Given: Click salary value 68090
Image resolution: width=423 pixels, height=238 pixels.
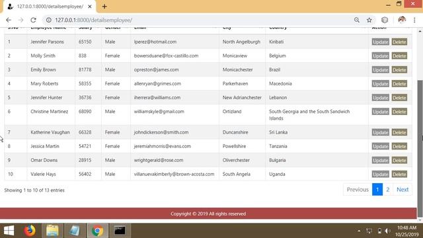Looking at the screenshot, I should [x=85, y=112].
